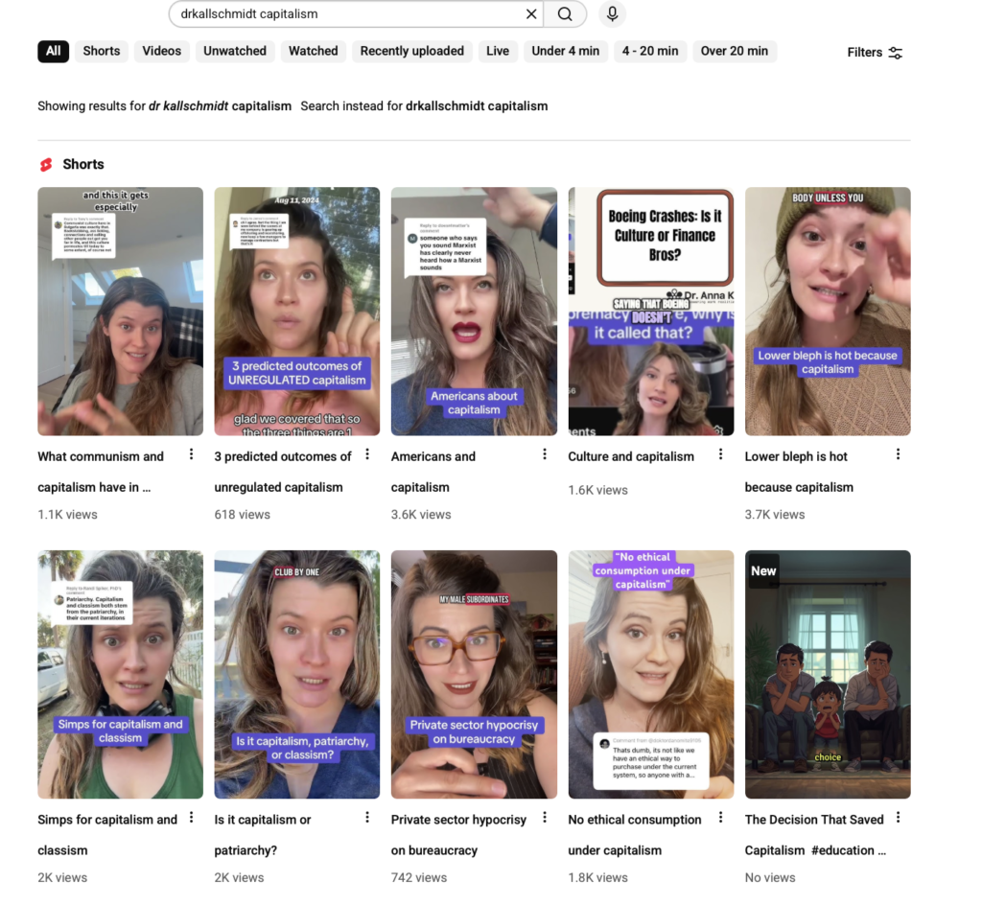Choose the Under 4 min duration chip
This screenshot has width=982, height=905.
pyautogui.click(x=565, y=52)
